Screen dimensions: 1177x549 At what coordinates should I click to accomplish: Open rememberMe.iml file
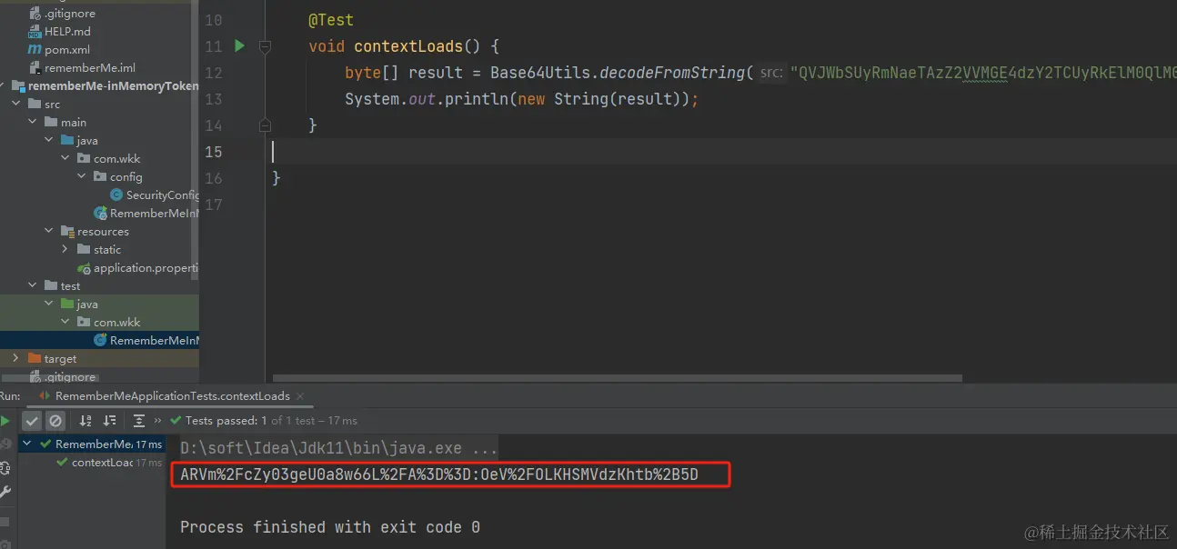pos(90,68)
